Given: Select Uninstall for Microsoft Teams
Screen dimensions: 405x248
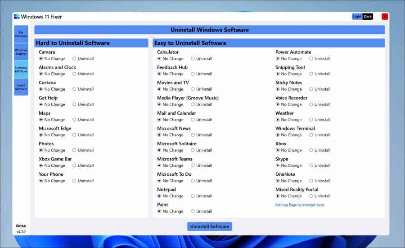Looking at the screenshot, I should coord(202,165).
